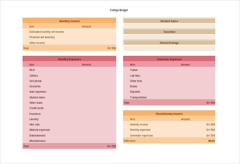This screenshot has height=164, width=240.
Task: Select the Other loans row
Action: 69,102
